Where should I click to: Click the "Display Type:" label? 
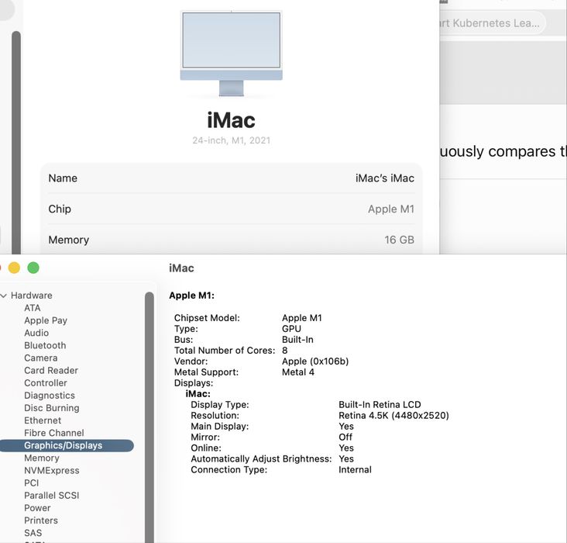click(220, 405)
